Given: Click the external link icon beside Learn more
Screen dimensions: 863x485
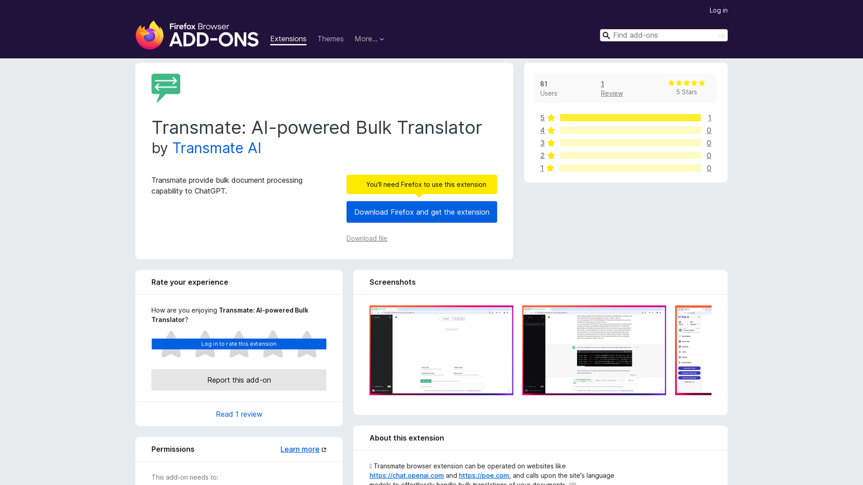Looking at the screenshot, I should (x=324, y=449).
